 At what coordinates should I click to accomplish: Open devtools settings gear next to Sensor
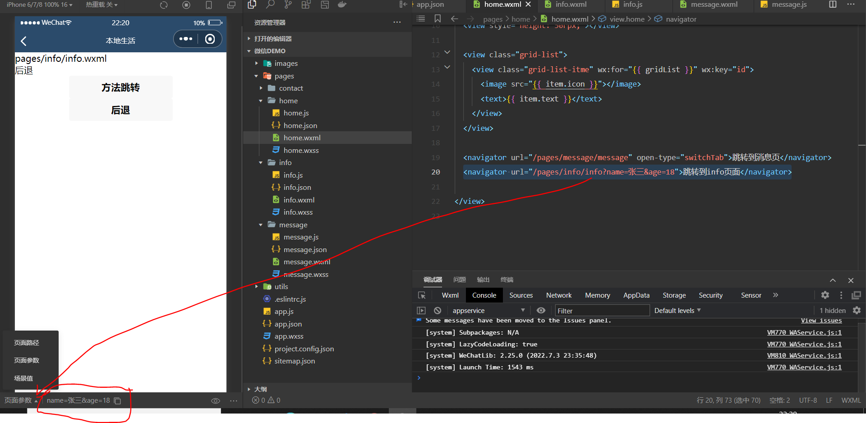click(825, 295)
